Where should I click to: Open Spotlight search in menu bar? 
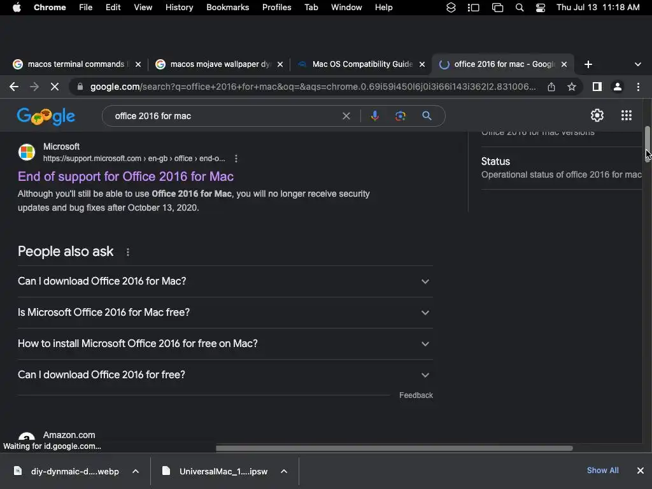pos(520,8)
